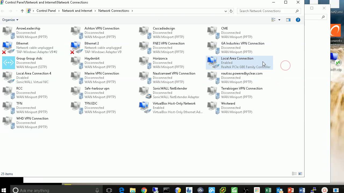This screenshot has height=193, width=344.
Task: Select the Westward connection icon
Action: tap(213, 108)
